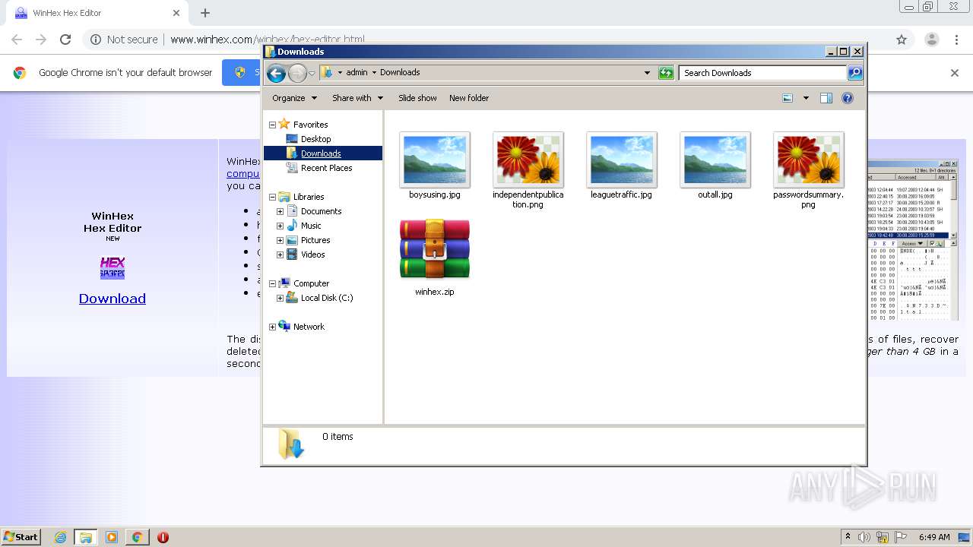
Task: Click the Chrome reload button
Action: pos(65,40)
